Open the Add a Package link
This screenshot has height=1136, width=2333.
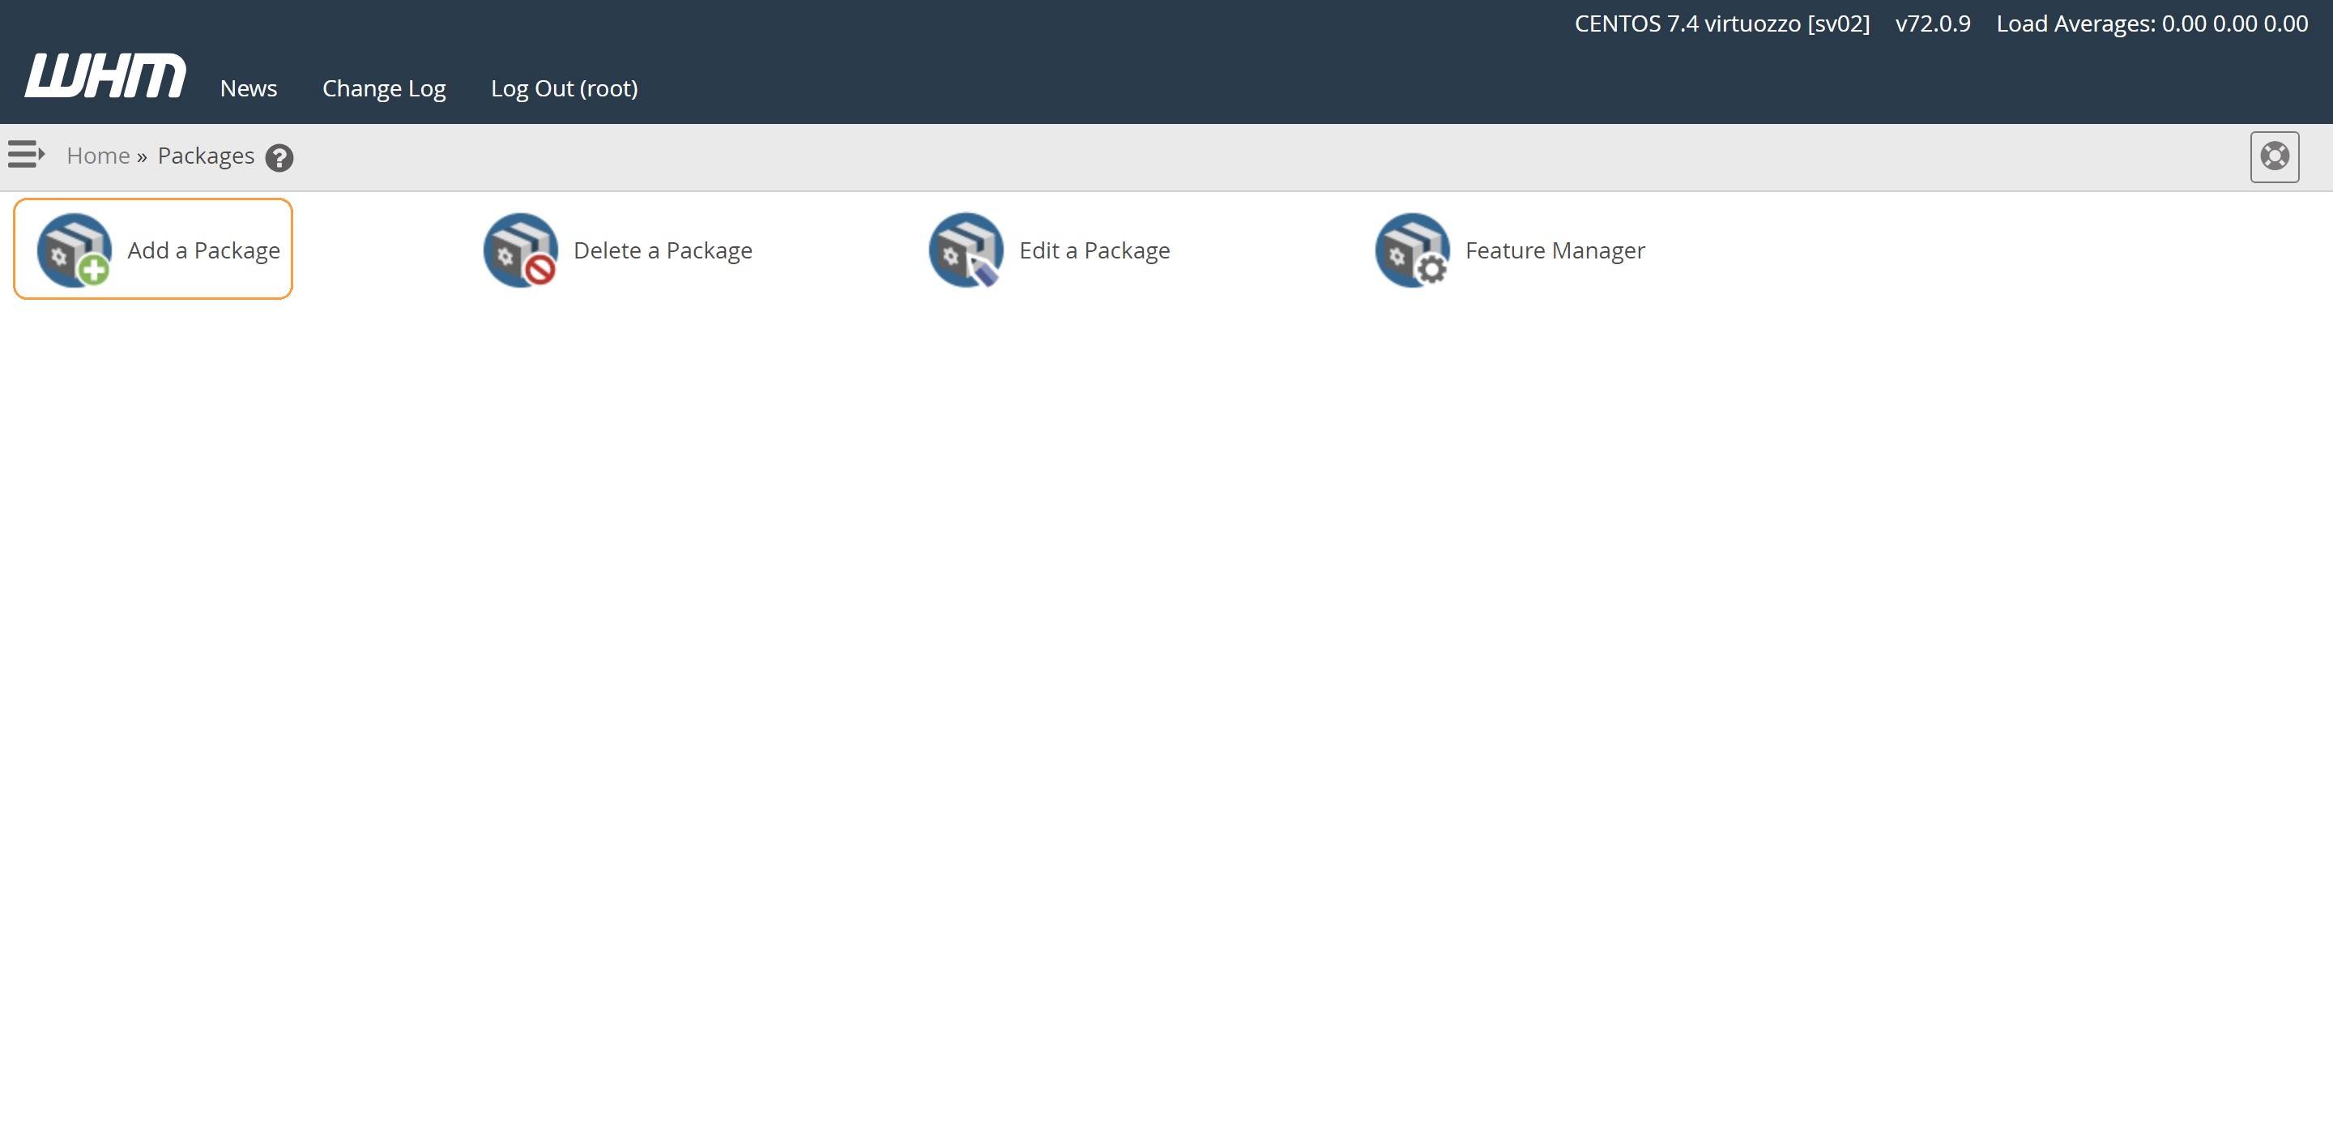203,250
